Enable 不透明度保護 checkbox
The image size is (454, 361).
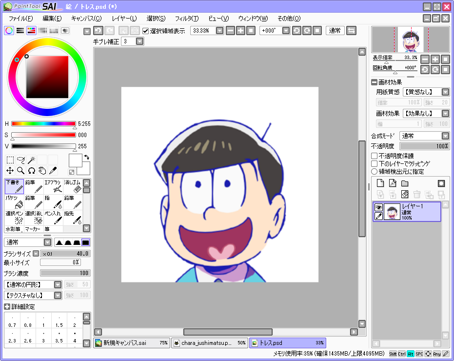click(x=375, y=156)
